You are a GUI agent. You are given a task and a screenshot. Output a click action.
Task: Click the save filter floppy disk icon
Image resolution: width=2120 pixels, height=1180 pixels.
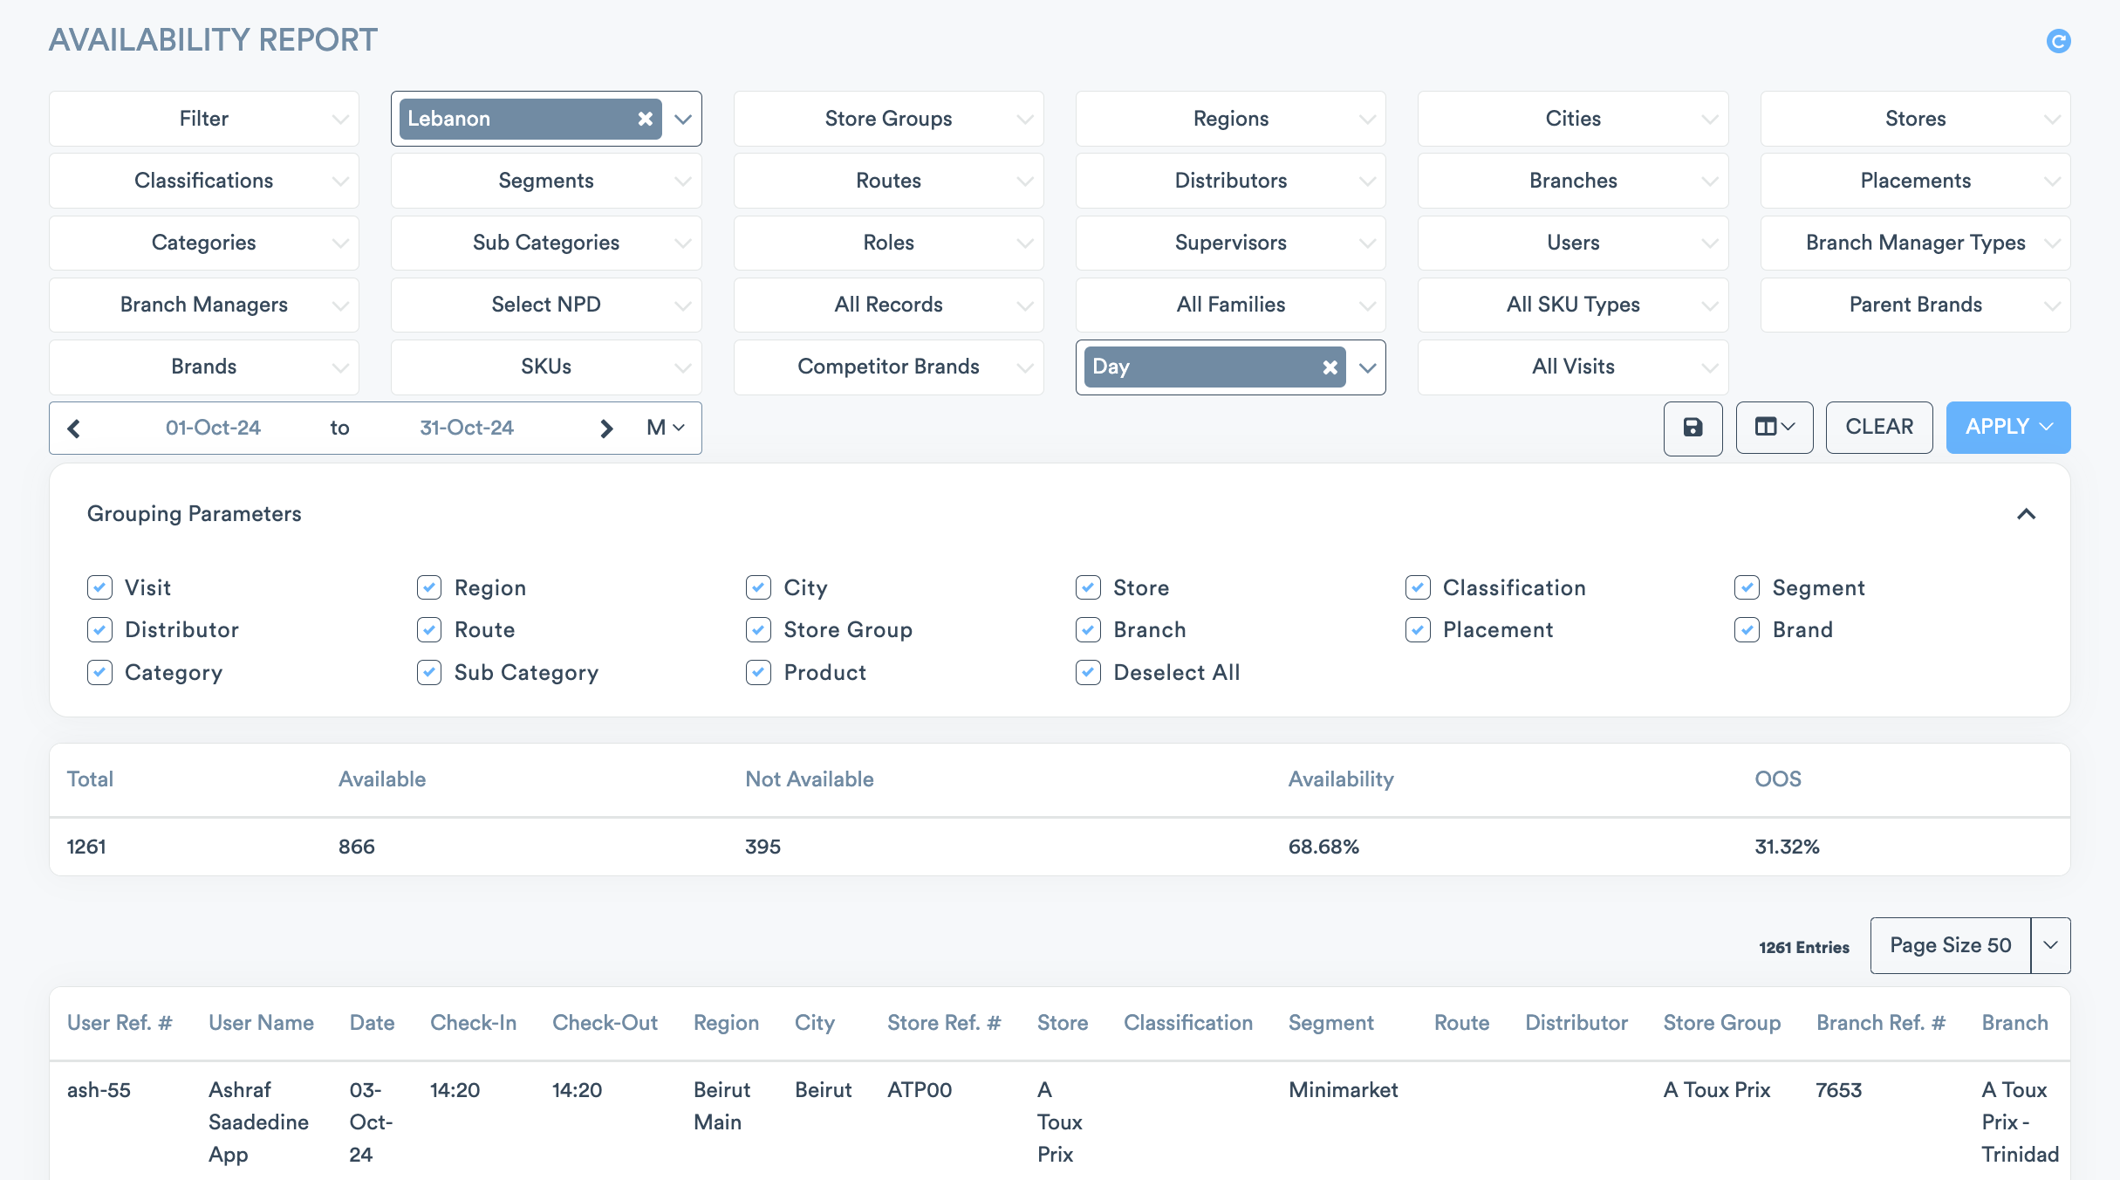click(x=1693, y=428)
